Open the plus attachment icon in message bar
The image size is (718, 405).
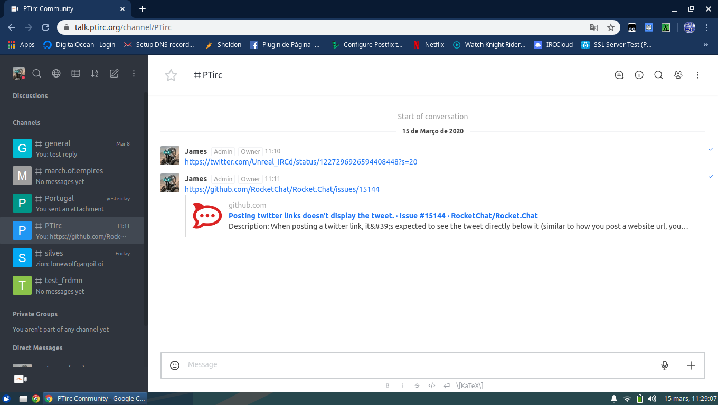(x=691, y=364)
